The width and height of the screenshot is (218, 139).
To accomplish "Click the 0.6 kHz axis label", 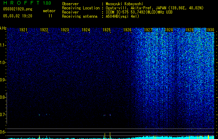I will point(3,132).
